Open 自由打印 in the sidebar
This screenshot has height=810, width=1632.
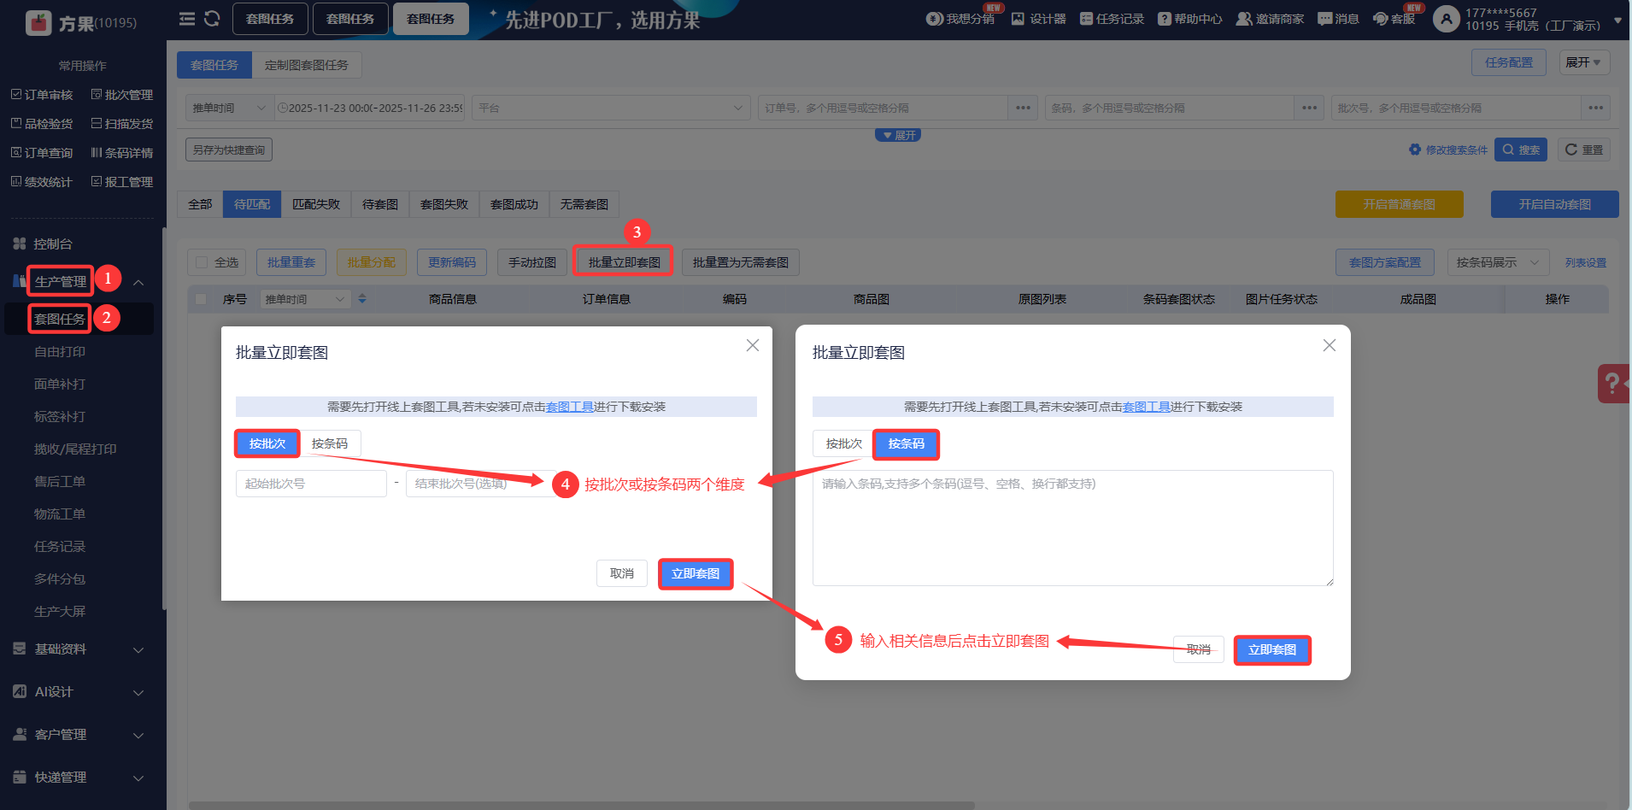60,352
